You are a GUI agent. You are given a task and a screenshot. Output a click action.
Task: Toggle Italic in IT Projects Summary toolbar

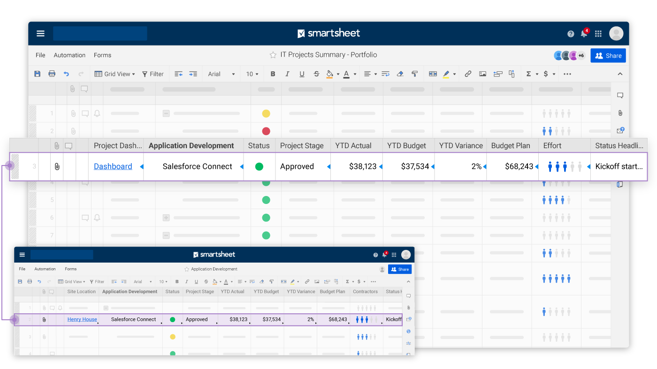287,74
